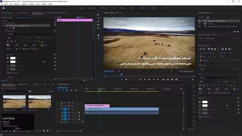The height and width of the screenshot is (136, 242).
Task: Toggle Text effect eye in Effect Controls
Action: (4, 26)
